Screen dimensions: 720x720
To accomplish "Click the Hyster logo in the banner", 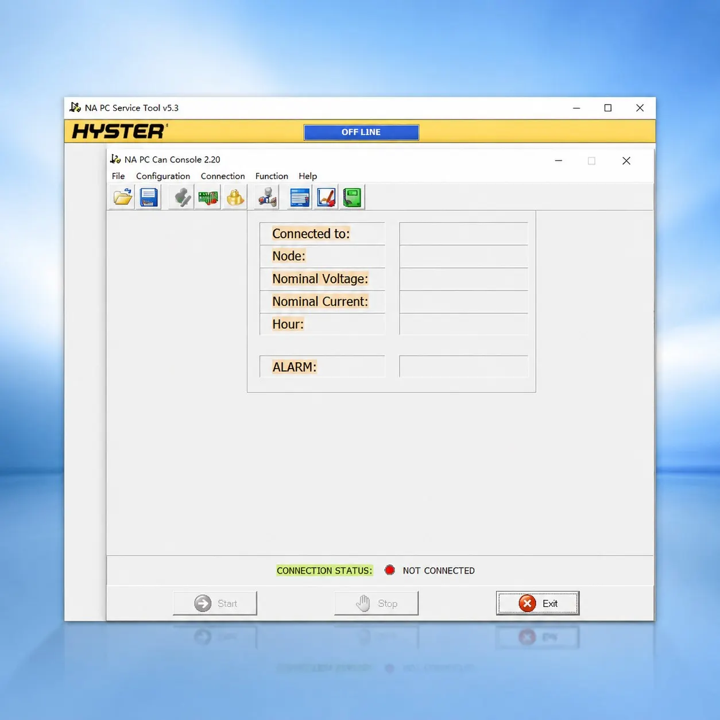I will click(x=119, y=131).
